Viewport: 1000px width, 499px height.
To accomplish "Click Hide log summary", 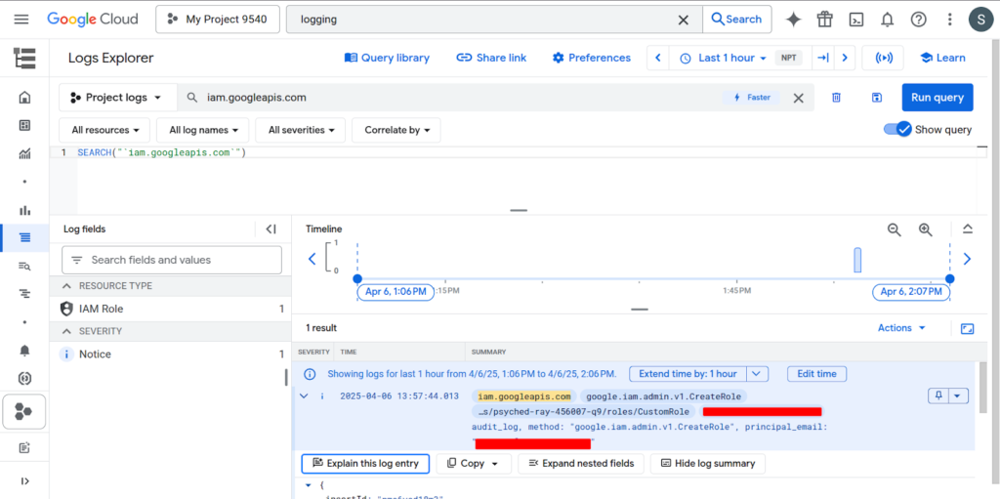I will coord(708,463).
